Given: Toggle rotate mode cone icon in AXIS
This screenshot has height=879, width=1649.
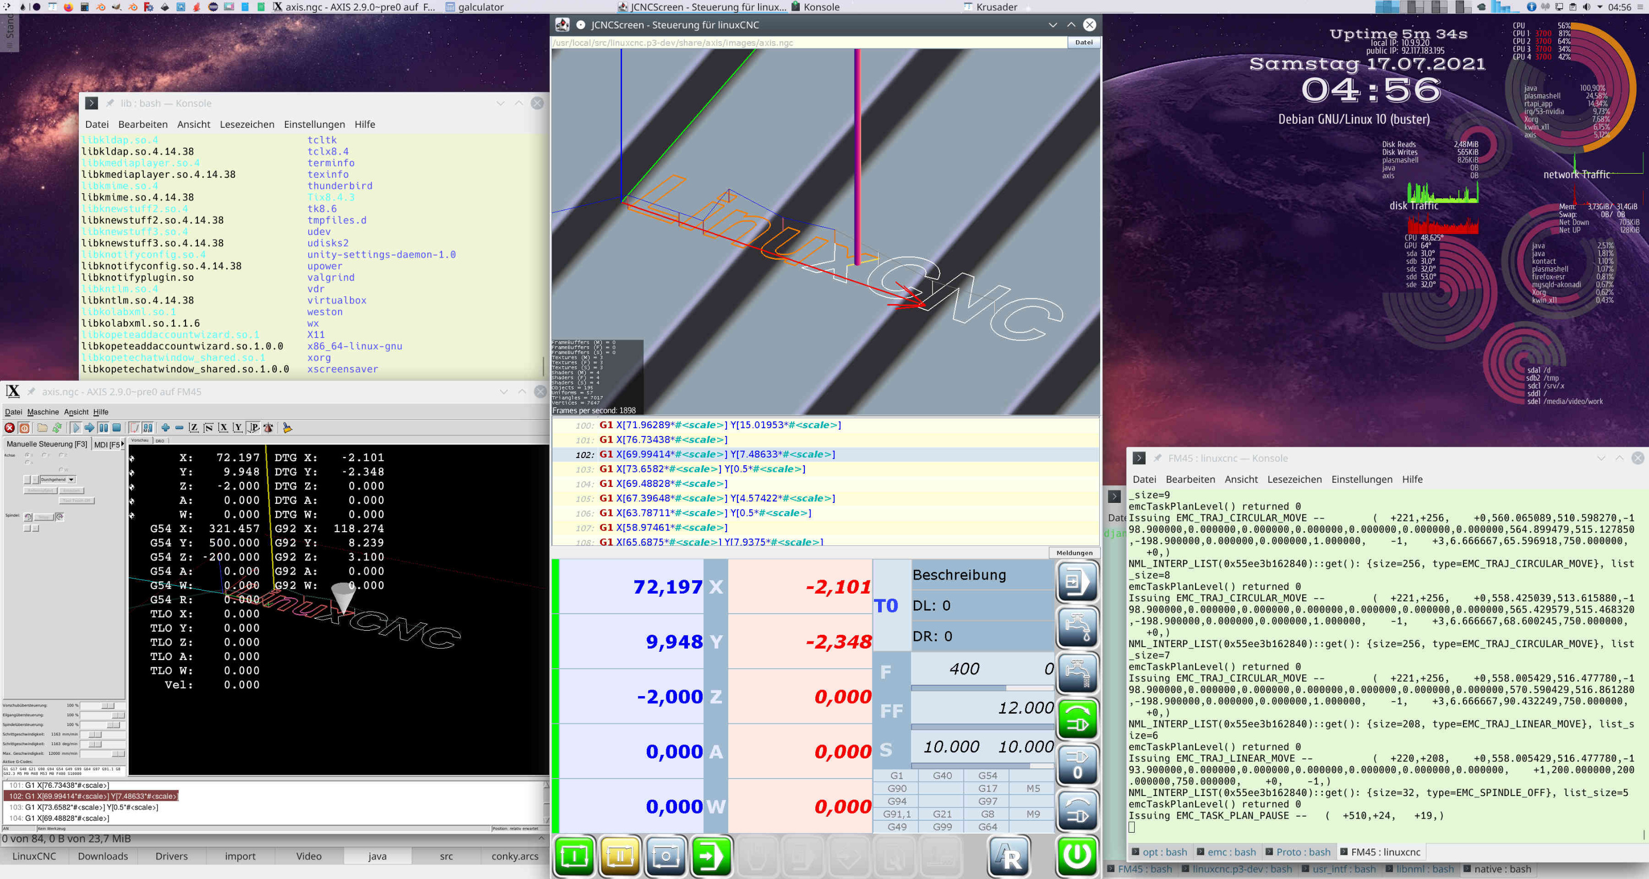Looking at the screenshot, I should [268, 428].
